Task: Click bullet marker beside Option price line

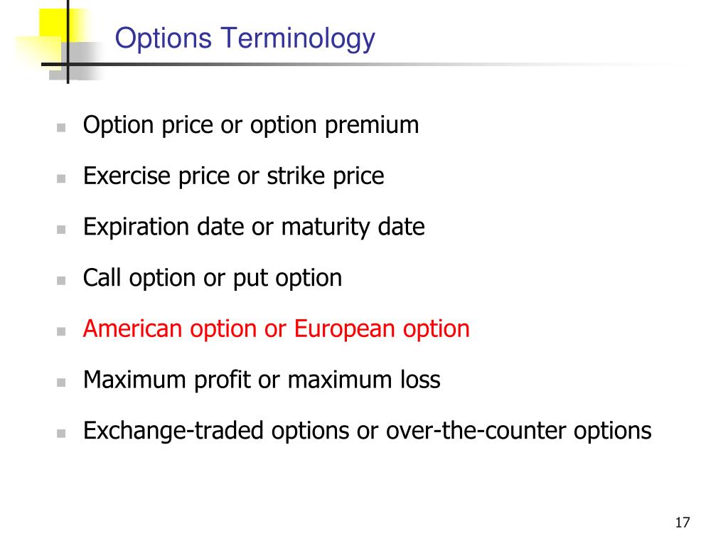Action: (61, 128)
